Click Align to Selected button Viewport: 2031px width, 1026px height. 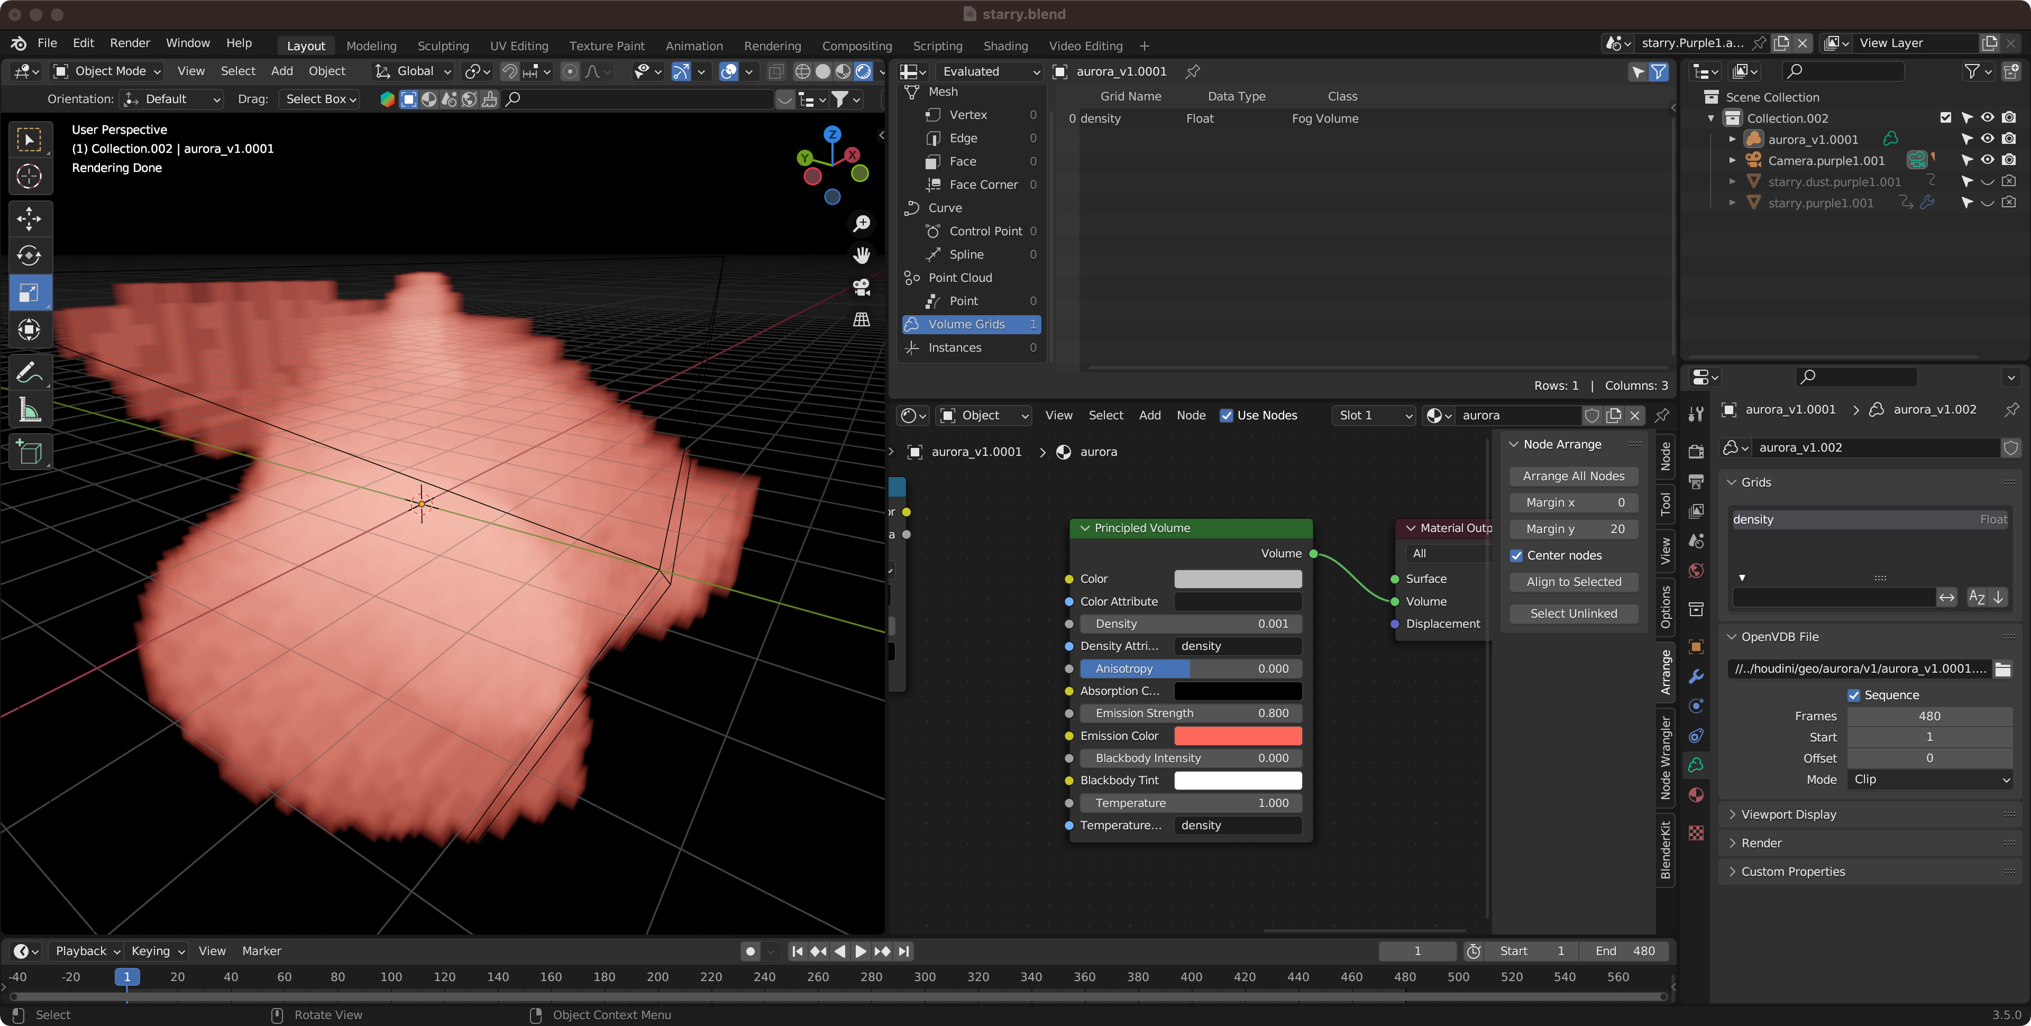1573,582
